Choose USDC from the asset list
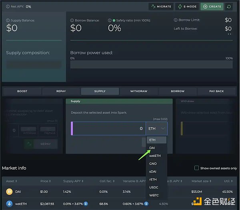Image resolution: width=240 pixels, height=210 pixels. [x=156, y=187]
